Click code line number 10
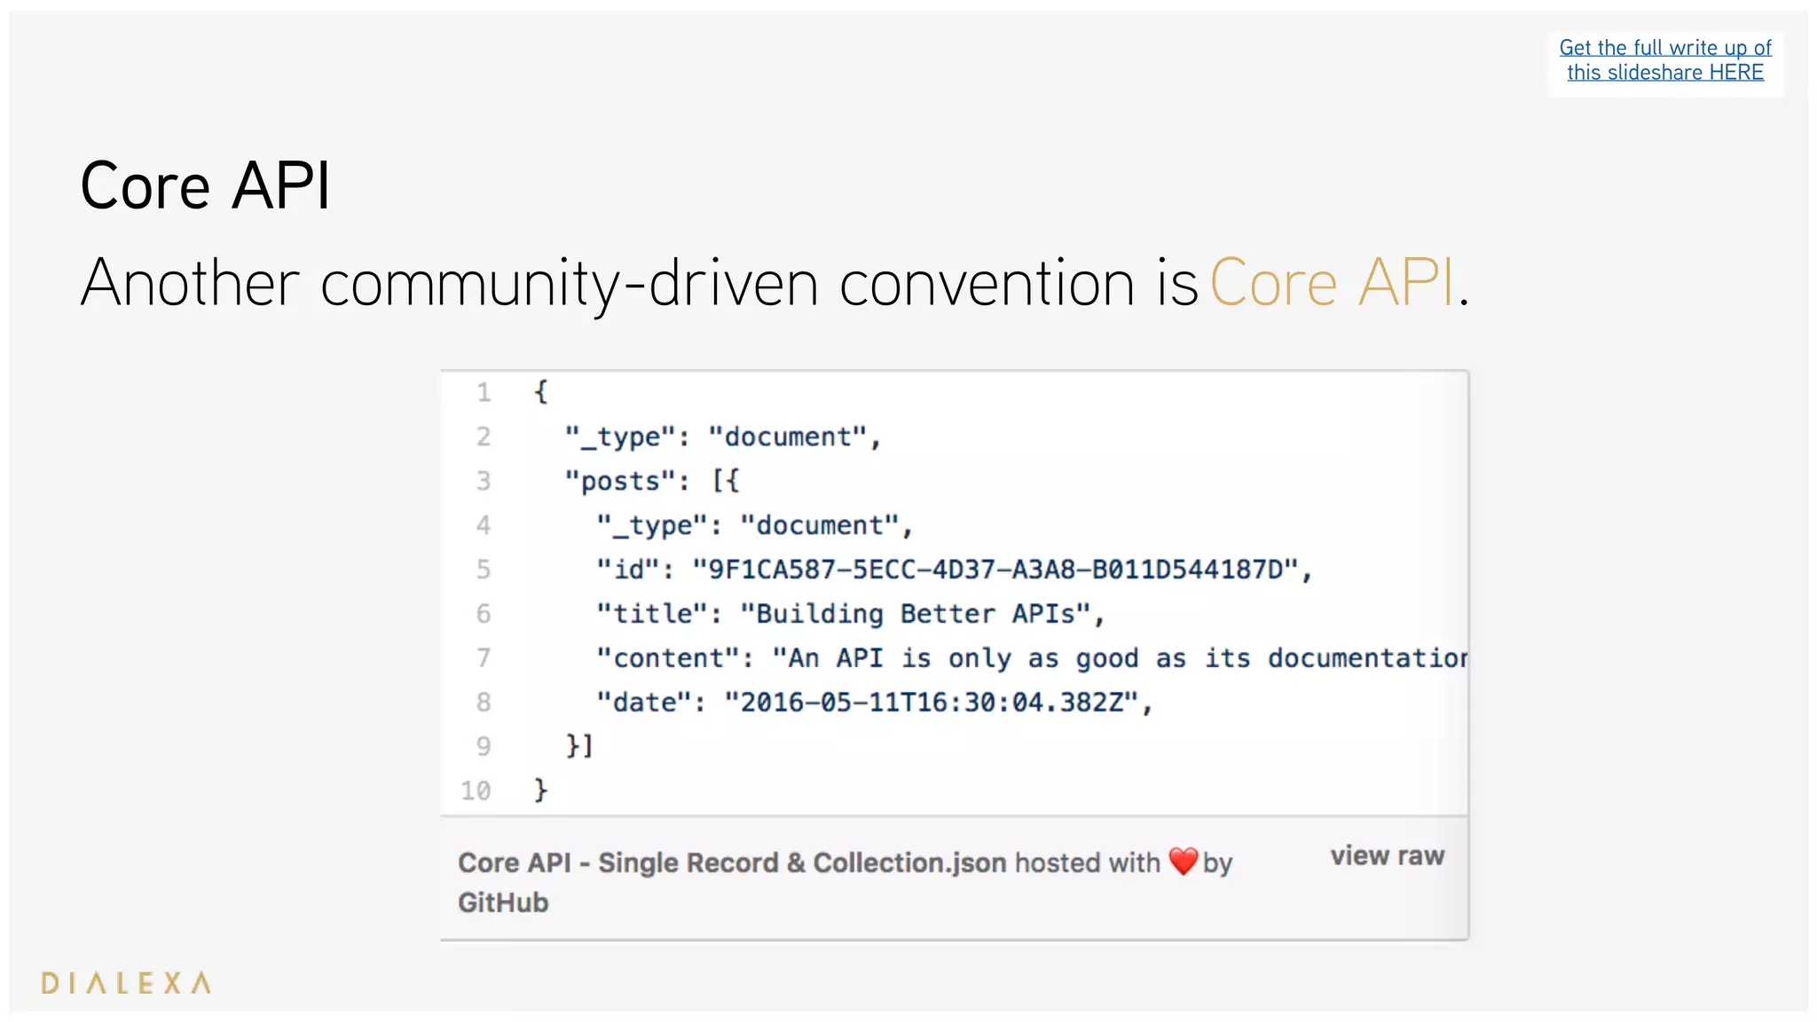This screenshot has width=1817, height=1022. pos(476,790)
